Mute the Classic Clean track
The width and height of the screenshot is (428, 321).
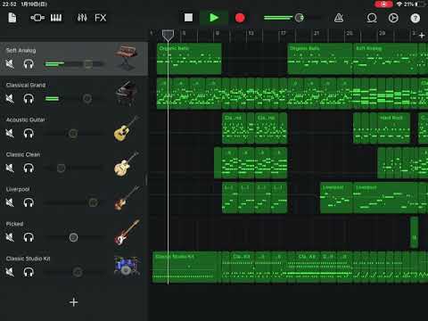10,168
